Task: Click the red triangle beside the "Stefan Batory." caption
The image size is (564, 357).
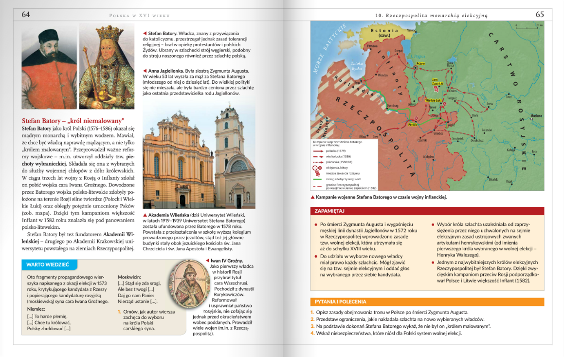Action: [x=145, y=34]
